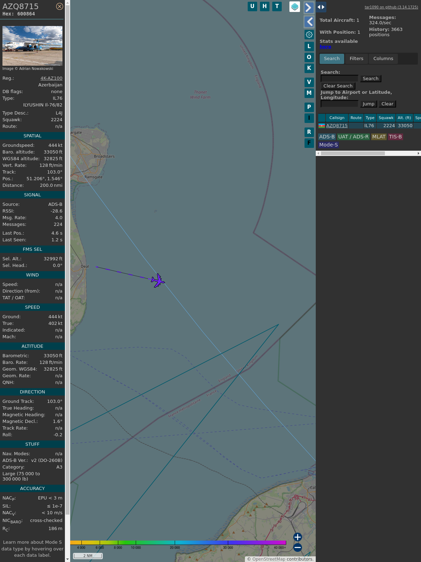Sort table by Callsign column
Screen dimensions: 421x562
pos(337,118)
